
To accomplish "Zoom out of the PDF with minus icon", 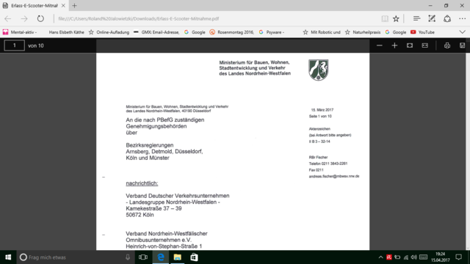I will (x=380, y=45).
